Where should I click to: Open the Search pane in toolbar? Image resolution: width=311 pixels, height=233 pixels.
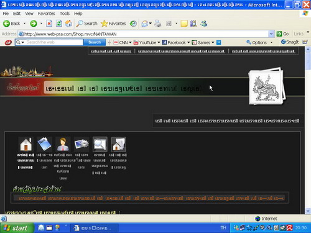(86, 24)
